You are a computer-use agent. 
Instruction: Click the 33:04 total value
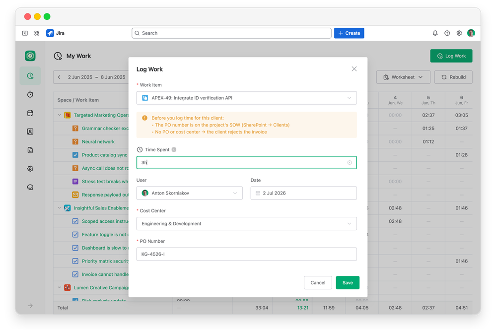tap(262, 308)
